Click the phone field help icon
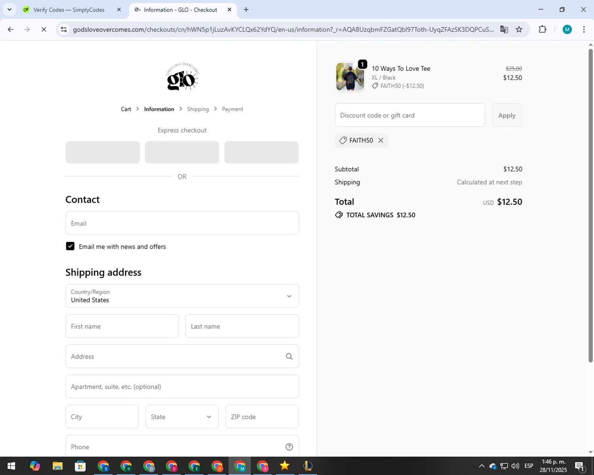This screenshot has width=594, height=475. pyautogui.click(x=289, y=447)
